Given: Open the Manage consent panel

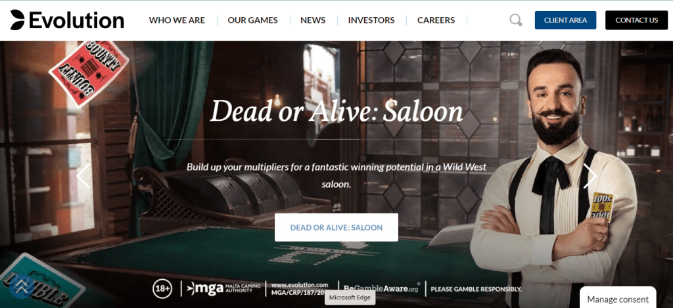Looking at the screenshot, I should (x=618, y=299).
